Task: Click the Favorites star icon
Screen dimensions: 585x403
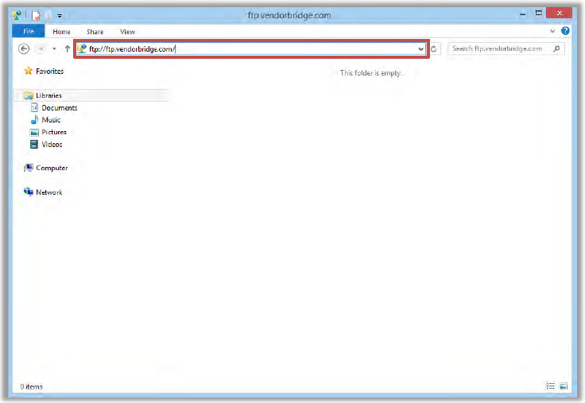Action: coord(29,71)
